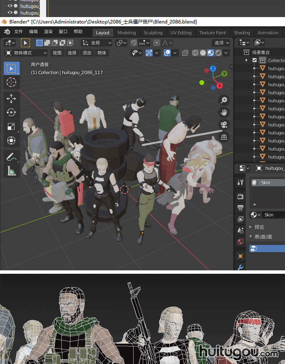This screenshot has width=285, height=364.
Task: Click the zoom magnifier viewport icon
Action: pos(224,100)
